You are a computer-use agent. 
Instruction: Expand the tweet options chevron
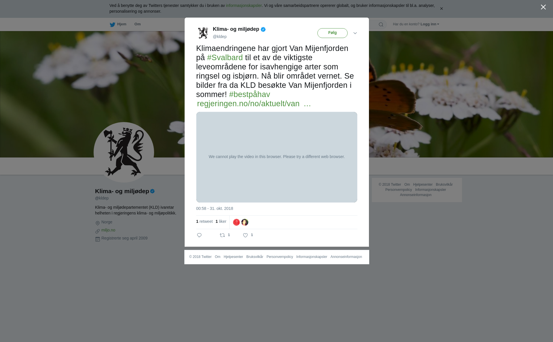[355, 33]
